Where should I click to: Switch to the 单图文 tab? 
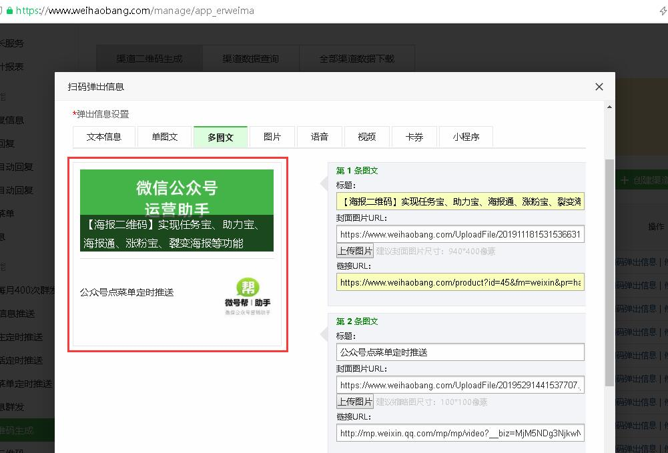pos(164,137)
